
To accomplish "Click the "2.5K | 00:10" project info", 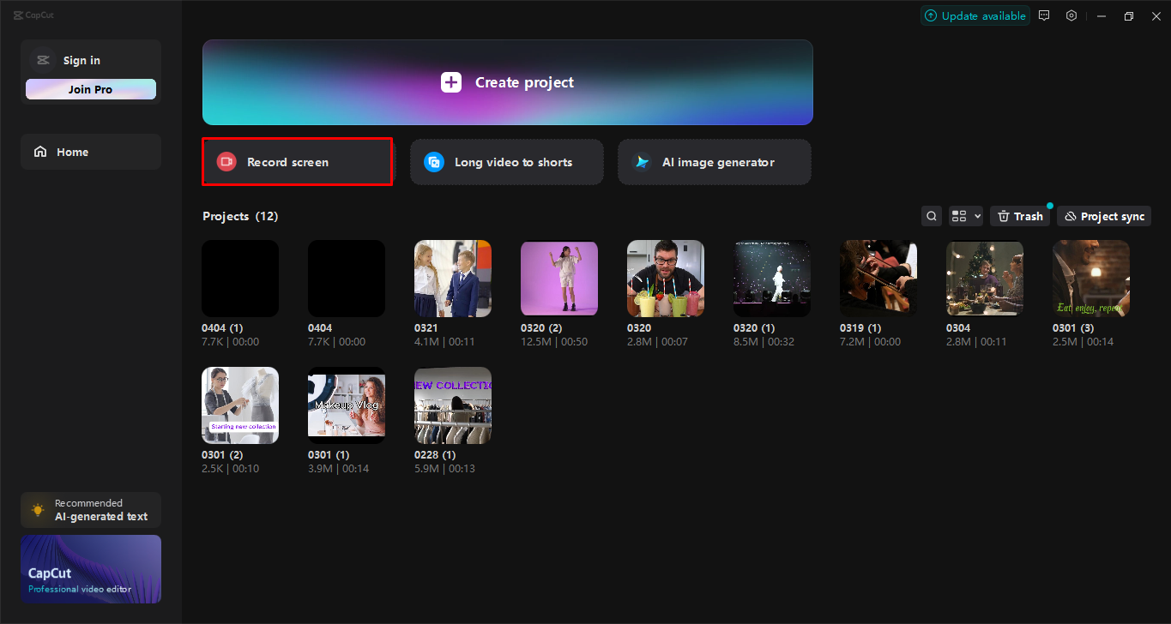I will pos(230,469).
